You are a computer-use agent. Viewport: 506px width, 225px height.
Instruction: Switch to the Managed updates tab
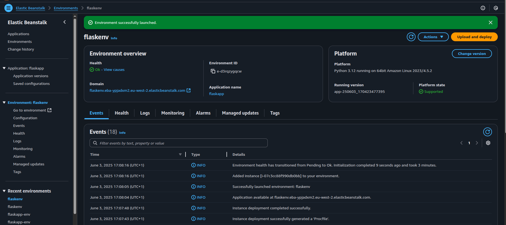(240, 113)
